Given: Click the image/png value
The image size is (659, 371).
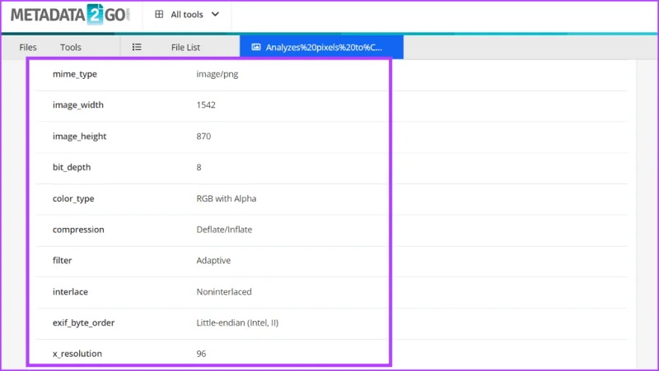Looking at the screenshot, I should [x=217, y=74].
